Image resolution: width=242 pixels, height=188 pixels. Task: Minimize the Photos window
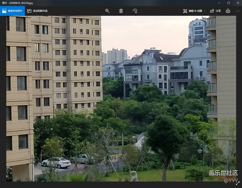[x=218, y=3]
